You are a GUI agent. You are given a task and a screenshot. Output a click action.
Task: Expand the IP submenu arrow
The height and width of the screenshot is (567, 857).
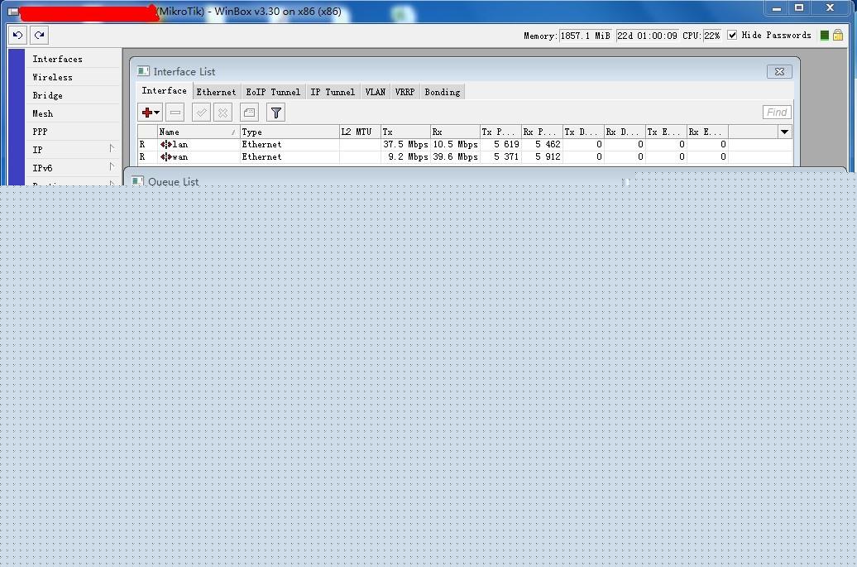pos(112,149)
